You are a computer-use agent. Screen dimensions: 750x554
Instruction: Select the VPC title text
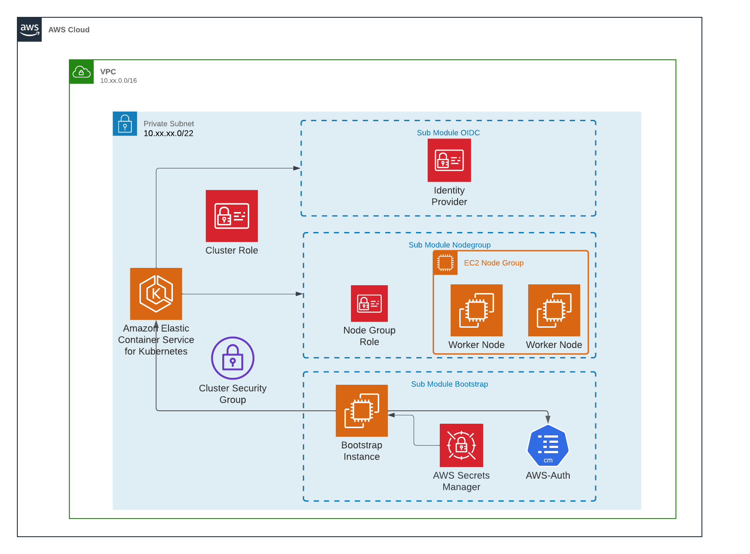(x=108, y=71)
